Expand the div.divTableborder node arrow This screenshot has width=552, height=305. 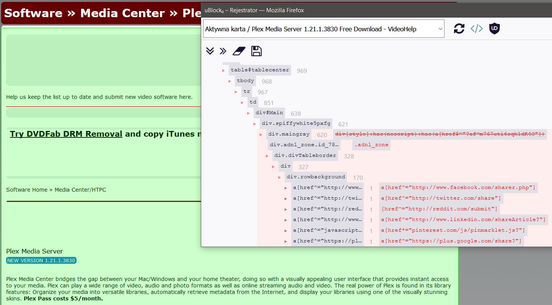pos(267,156)
